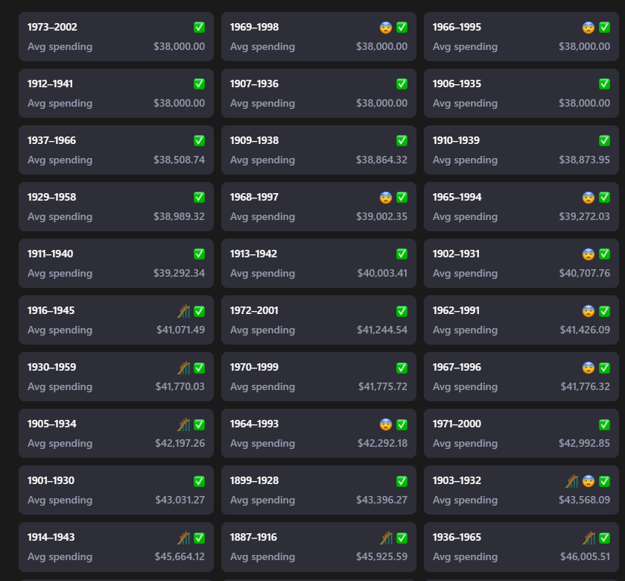The width and height of the screenshot is (625, 581).
Task: Click the green checkmark on the 1913–1942 card
Action: pyautogui.click(x=402, y=254)
